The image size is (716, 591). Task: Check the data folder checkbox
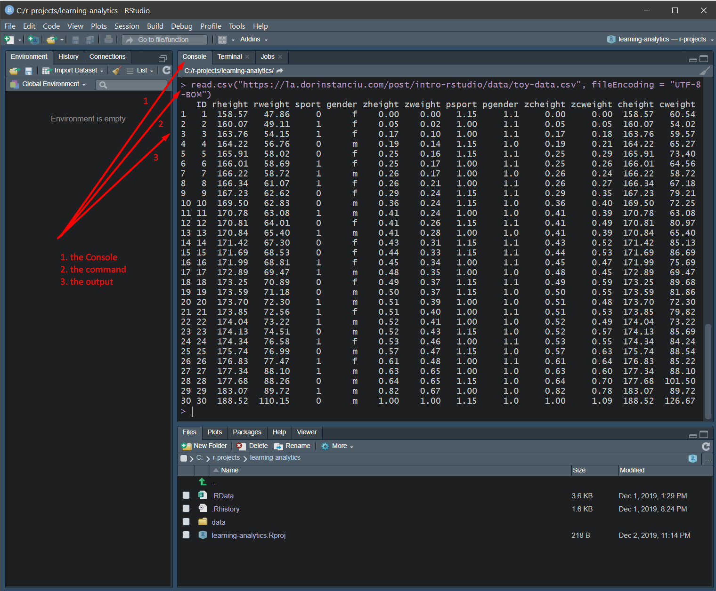point(186,522)
